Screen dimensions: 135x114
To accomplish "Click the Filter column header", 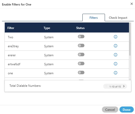I will click(11, 28).
